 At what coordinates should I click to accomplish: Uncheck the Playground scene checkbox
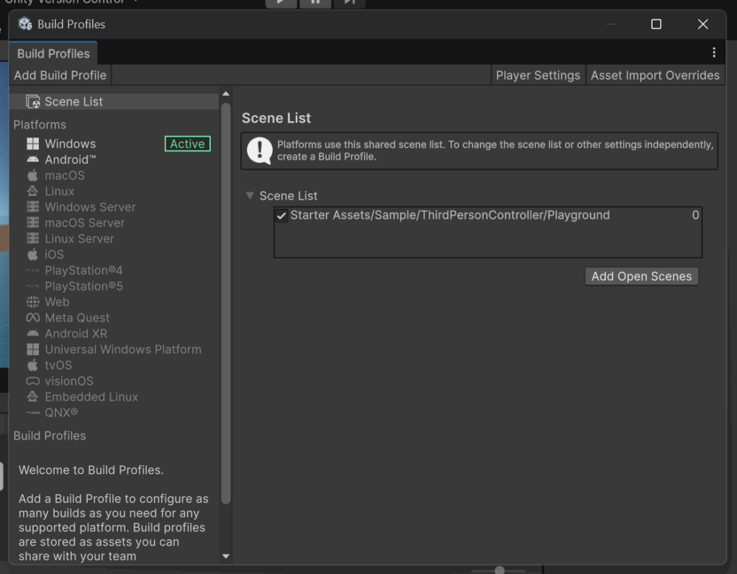click(x=282, y=215)
